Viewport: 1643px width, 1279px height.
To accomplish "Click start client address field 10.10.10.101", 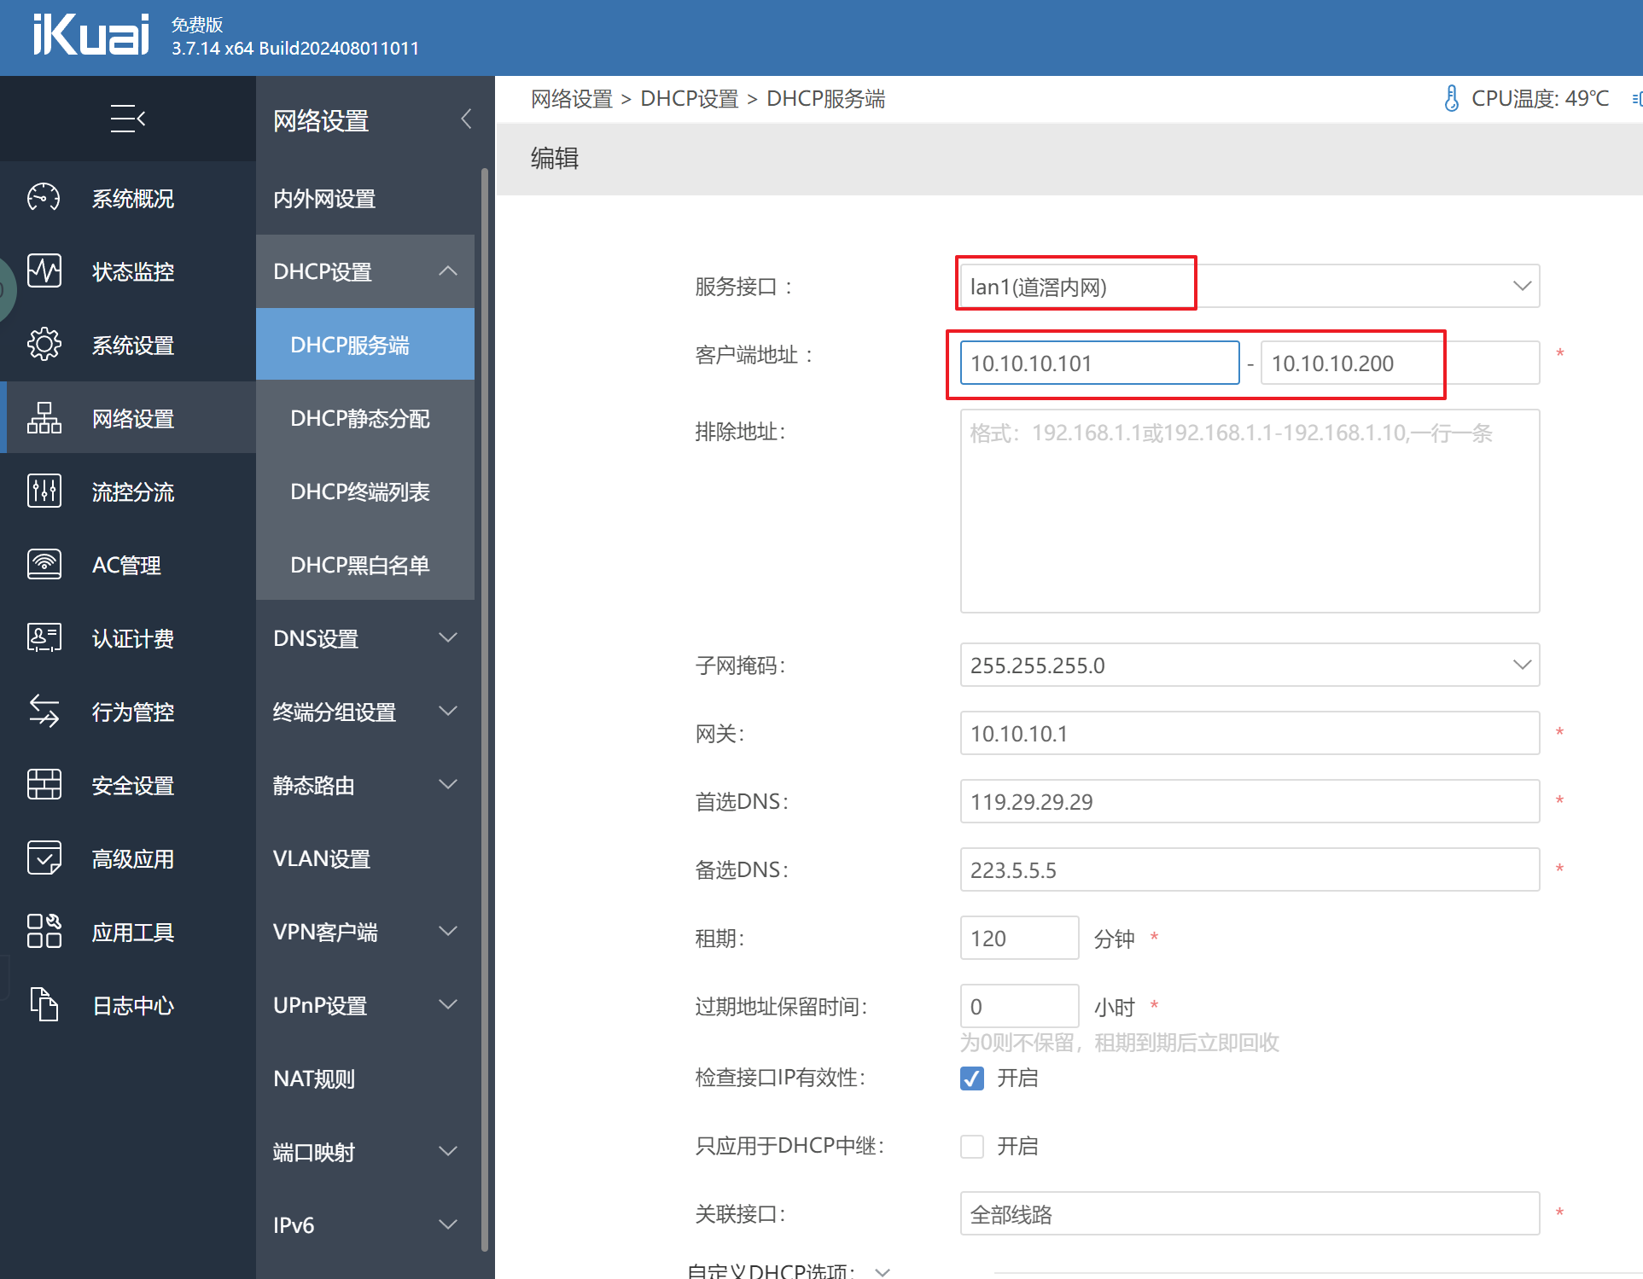I will [1099, 363].
